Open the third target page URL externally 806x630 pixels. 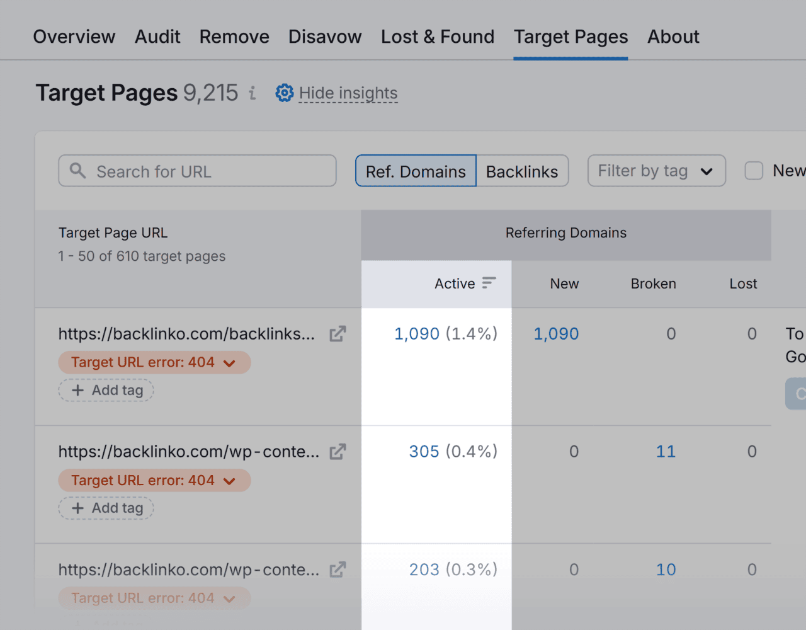[338, 570]
